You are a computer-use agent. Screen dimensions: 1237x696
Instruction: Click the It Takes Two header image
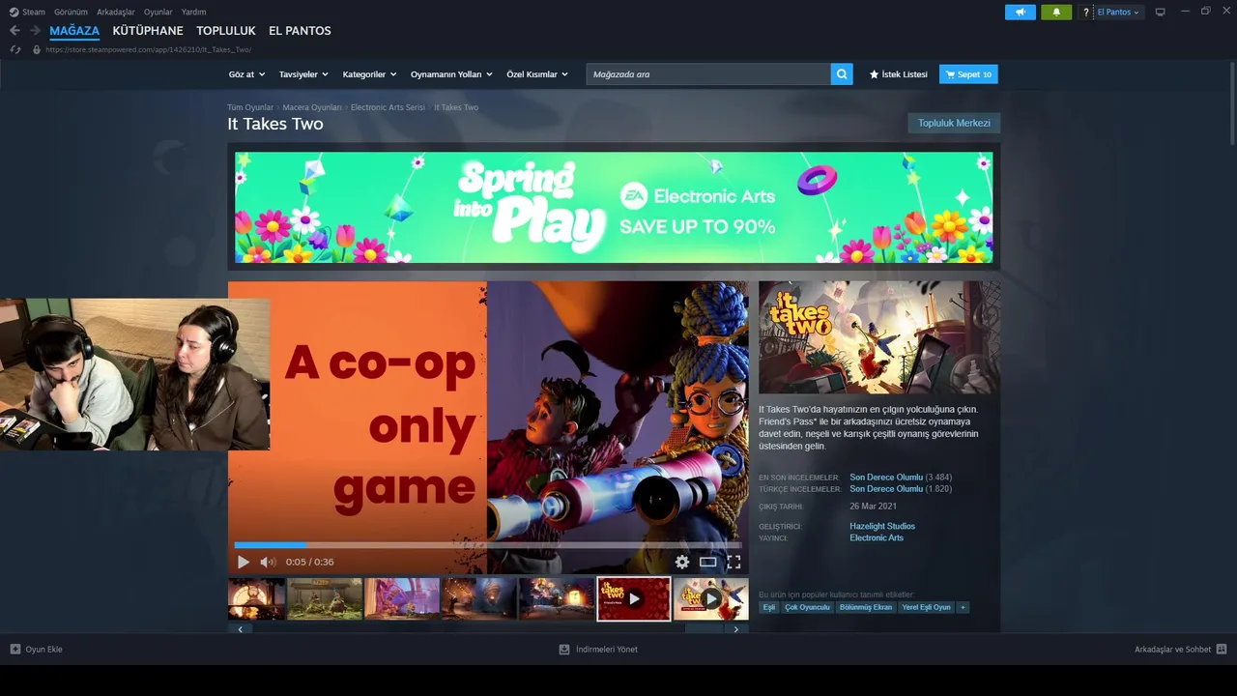point(879,337)
